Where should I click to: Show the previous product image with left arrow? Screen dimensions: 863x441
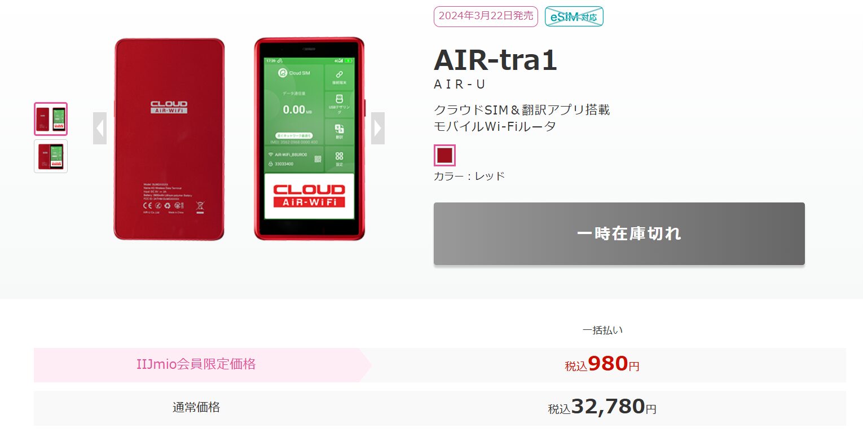point(100,129)
